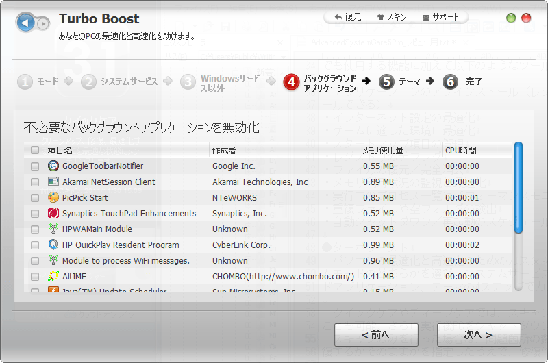This screenshot has width=548, height=363.
Task: Click the PicPick Start icon
Action: pos(53,197)
